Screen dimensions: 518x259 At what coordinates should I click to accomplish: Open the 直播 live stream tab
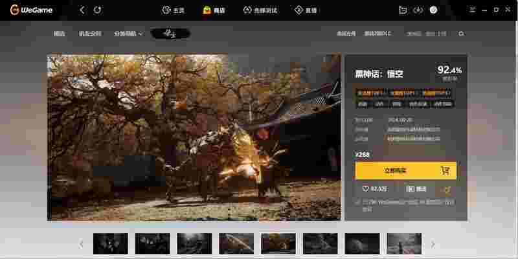306,10
